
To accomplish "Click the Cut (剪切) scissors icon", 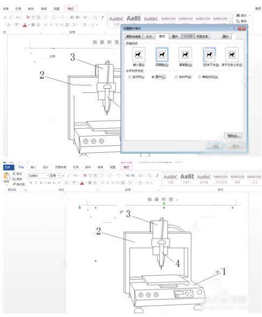I will [x=14, y=173].
